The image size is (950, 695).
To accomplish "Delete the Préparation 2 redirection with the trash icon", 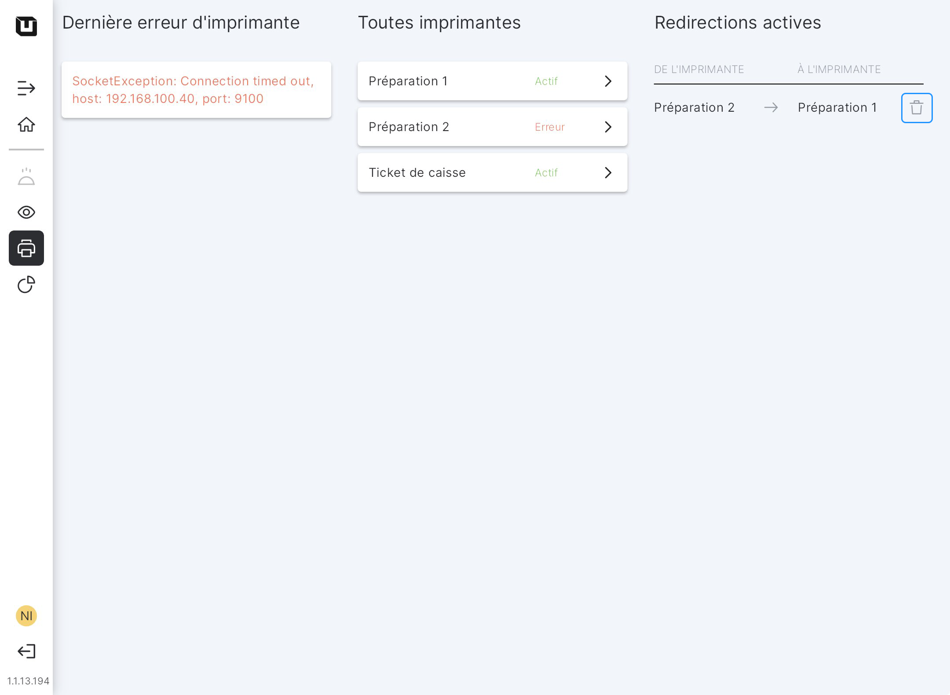I will pyautogui.click(x=917, y=108).
